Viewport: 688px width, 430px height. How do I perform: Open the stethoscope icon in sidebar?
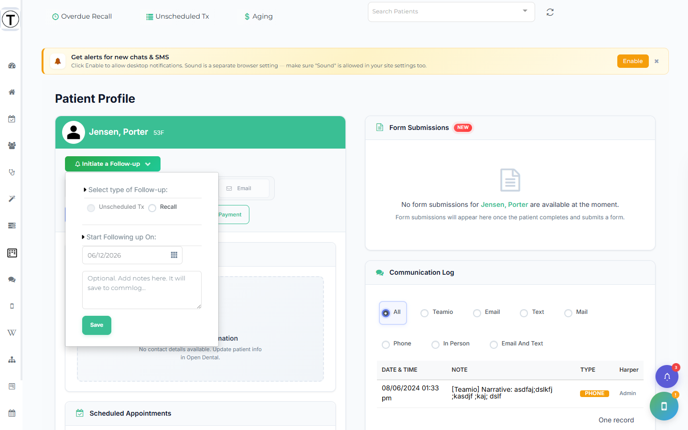(12, 172)
